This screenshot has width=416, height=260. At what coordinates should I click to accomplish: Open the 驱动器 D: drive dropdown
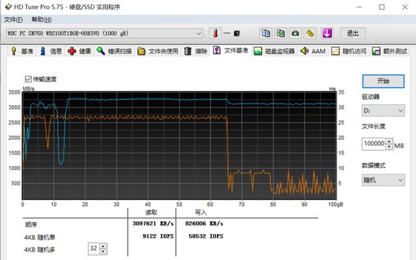[383, 111]
